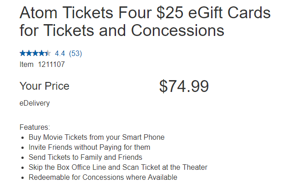This screenshot has width=298, height=183.
Task: Open the 53 reviews count link
Action: click(76, 53)
